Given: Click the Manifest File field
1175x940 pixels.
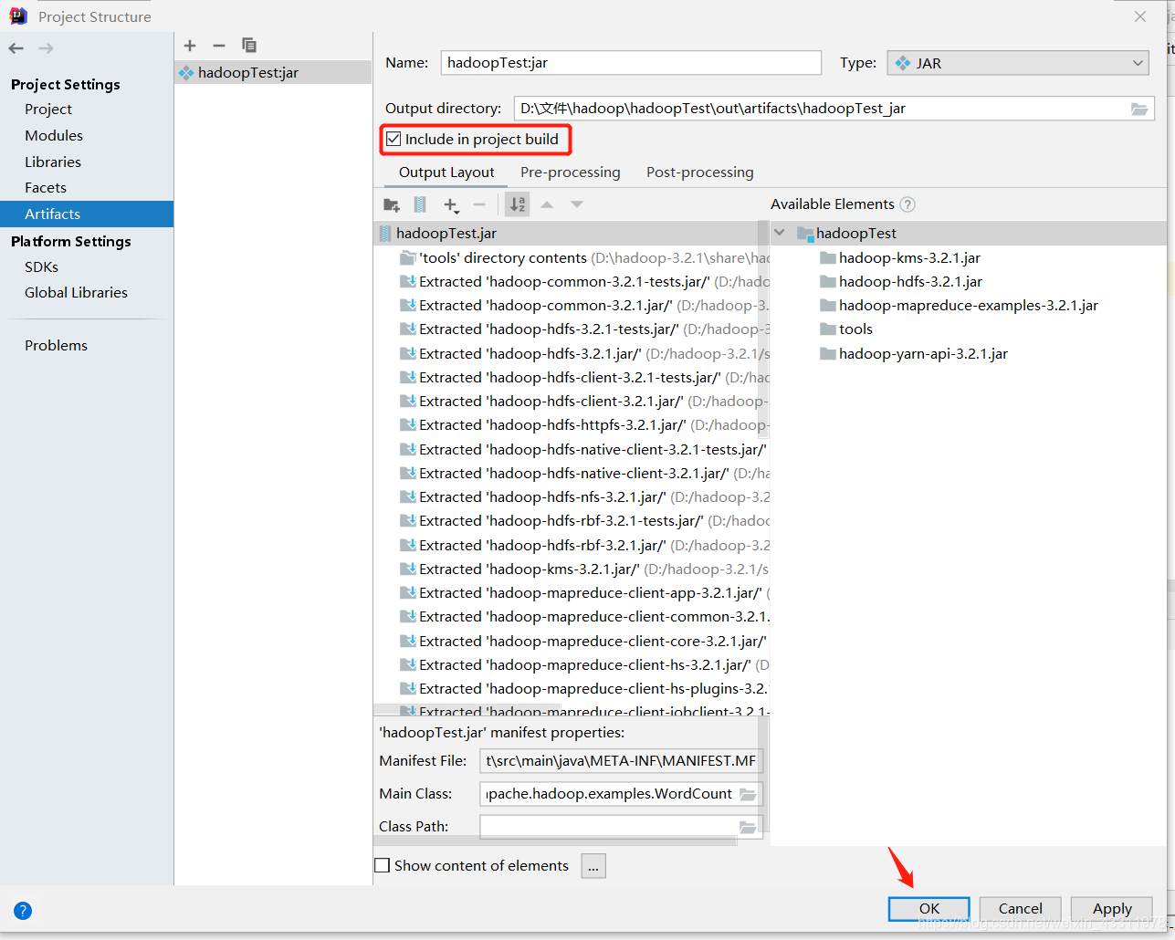Looking at the screenshot, I should coord(621,761).
